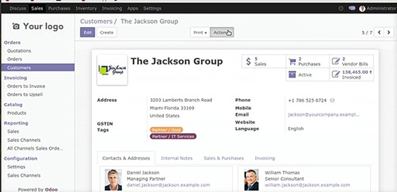Image resolution: width=397 pixels, height=192 pixels.
Task: Switch to the Sales & Purchases tab
Action: (224, 158)
